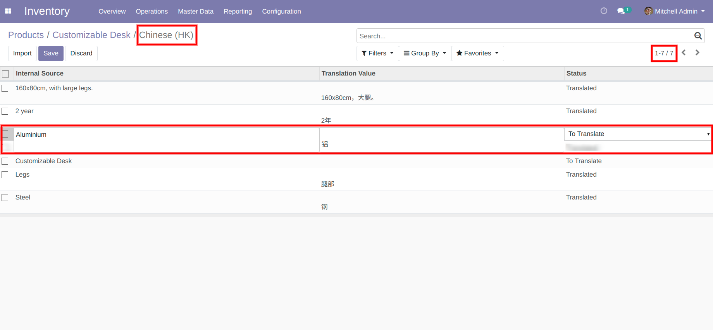
Task: Click into the Search input field
Action: tap(523, 36)
